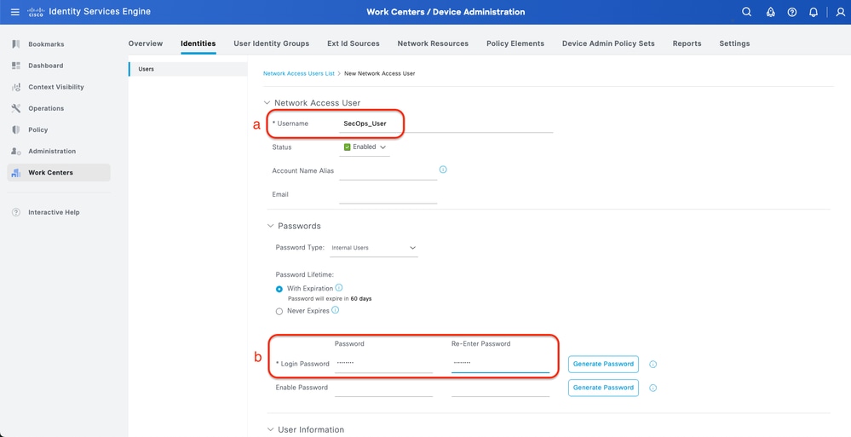This screenshot has width=851, height=437.
Task: Open the help question mark icon
Action: coord(792,12)
